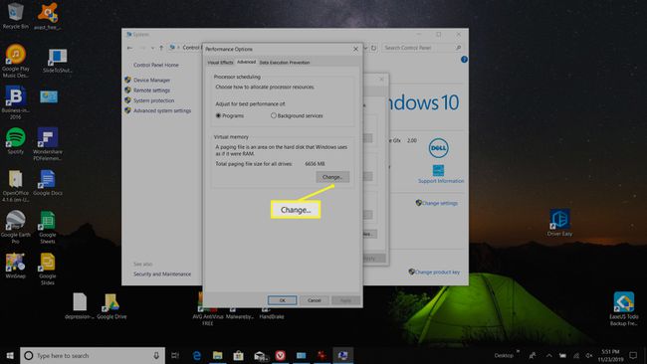Select the Google Slides desktop icon
Image resolution: width=647 pixels, height=364 pixels.
pyautogui.click(x=48, y=269)
